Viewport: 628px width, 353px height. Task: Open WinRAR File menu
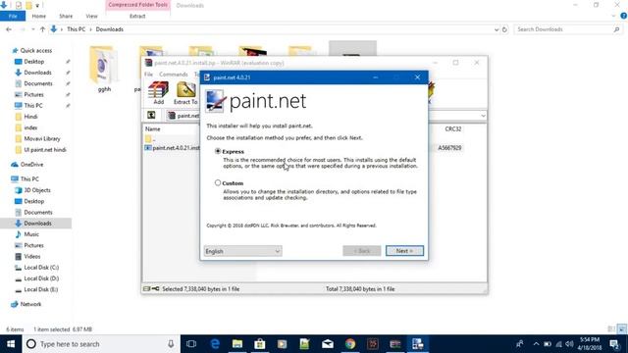(148, 75)
